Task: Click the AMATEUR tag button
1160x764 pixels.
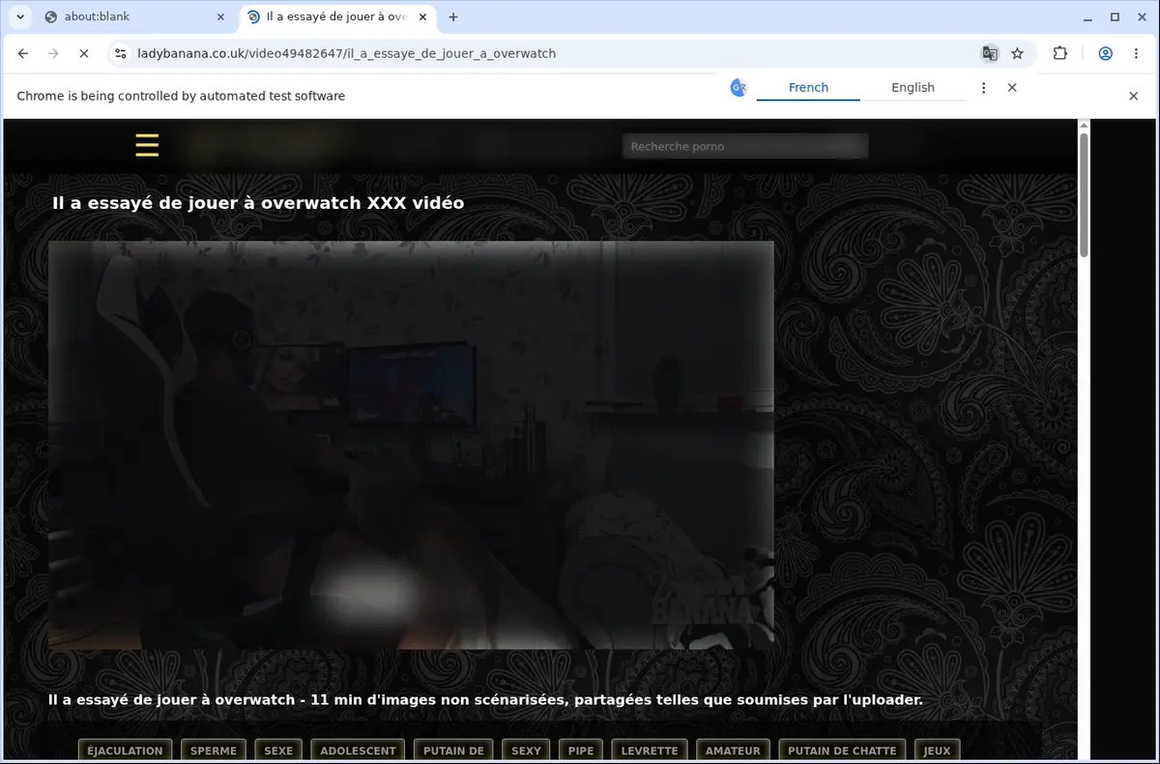Action: (733, 750)
